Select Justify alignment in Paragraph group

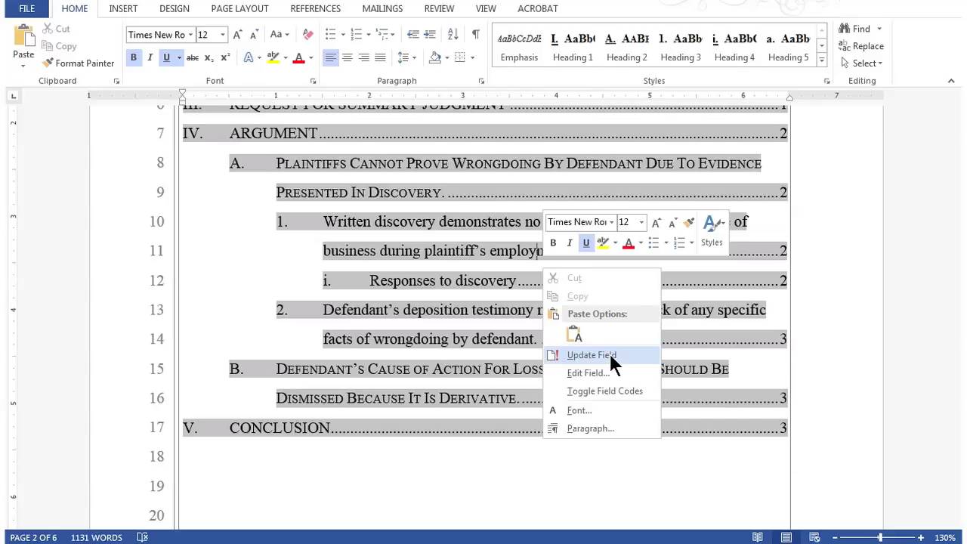coord(380,57)
